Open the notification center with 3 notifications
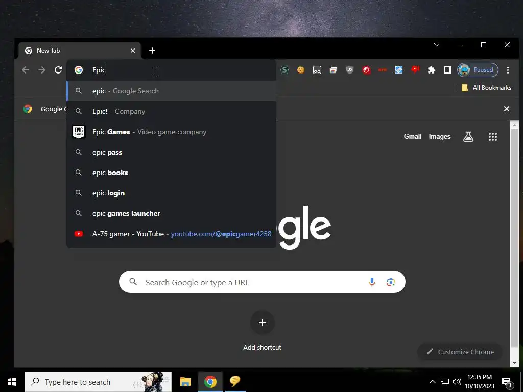The width and height of the screenshot is (523, 392). point(507,382)
